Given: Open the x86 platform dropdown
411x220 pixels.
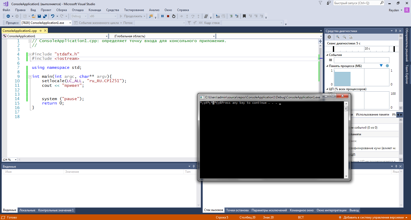Looking at the screenshot, I should [x=103, y=16].
